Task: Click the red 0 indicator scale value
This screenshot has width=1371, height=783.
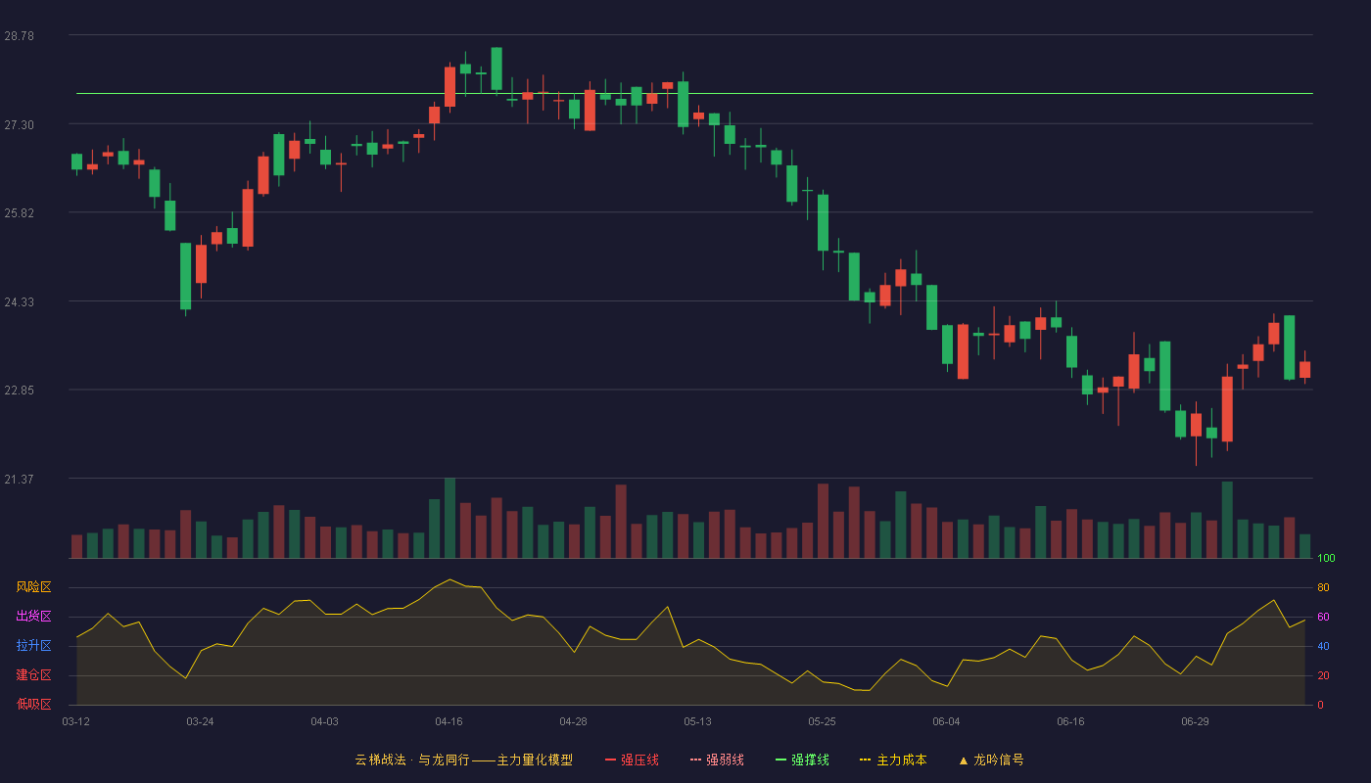Action: 1320,705
